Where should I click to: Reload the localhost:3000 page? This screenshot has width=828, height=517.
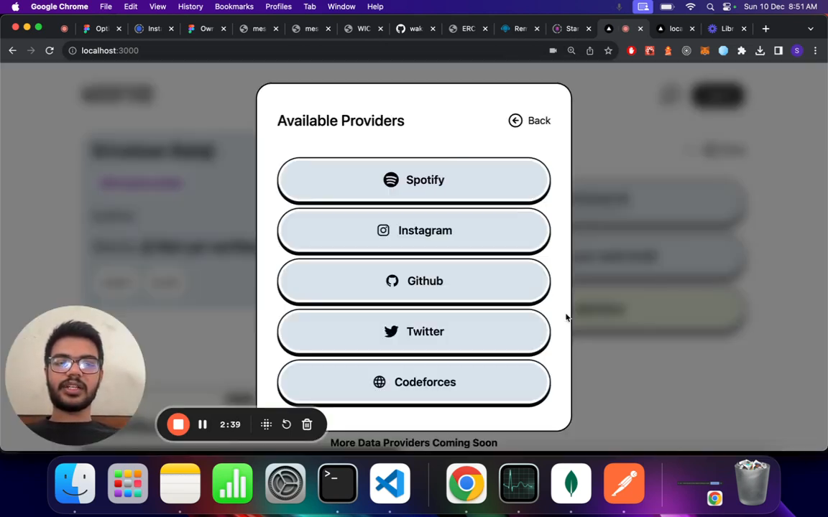[50, 51]
